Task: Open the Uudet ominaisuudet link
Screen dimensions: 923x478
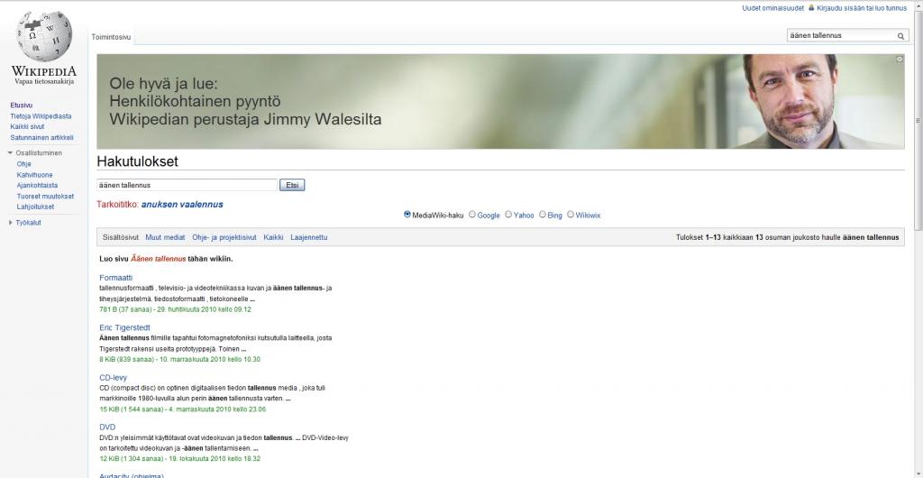Action: coord(772,9)
